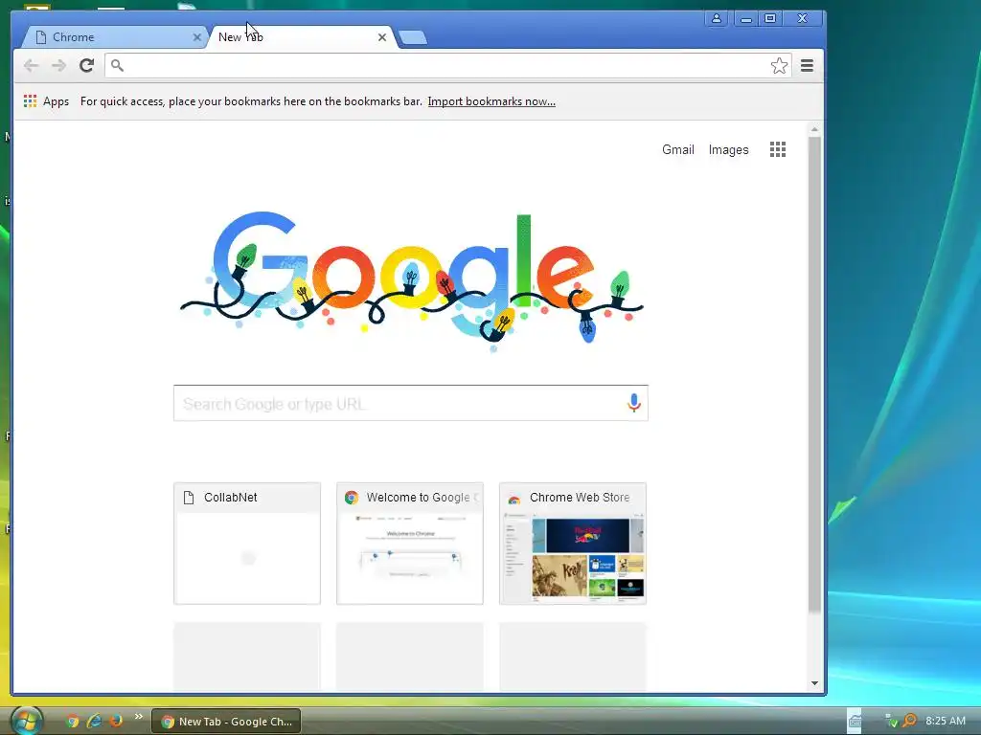Launch Internet Explorer from quick launch
Image resolution: width=981 pixels, height=735 pixels.
[x=95, y=721]
